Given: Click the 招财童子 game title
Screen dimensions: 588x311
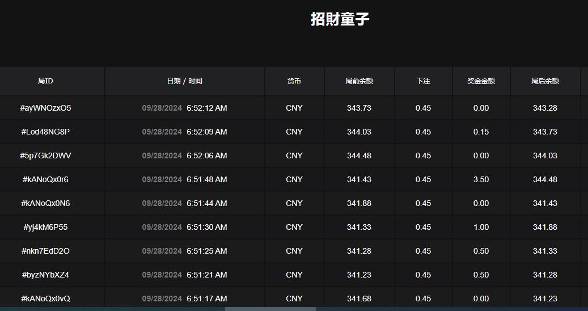Looking at the screenshot, I should pyautogui.click(x=340, y=19).
